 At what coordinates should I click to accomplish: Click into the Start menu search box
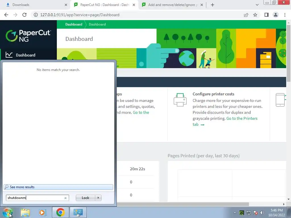[x=35, y=198]
